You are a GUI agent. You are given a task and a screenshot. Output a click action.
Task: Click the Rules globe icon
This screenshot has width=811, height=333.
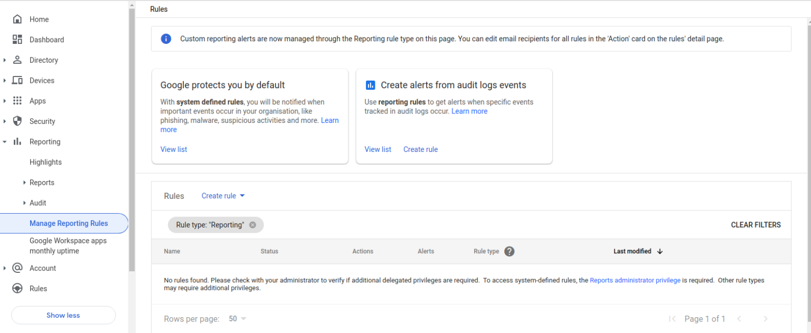click(x=18, y=288)
